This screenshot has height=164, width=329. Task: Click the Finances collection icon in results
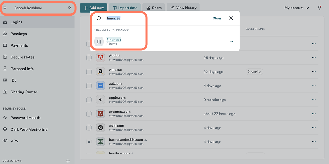click(99, 42)
